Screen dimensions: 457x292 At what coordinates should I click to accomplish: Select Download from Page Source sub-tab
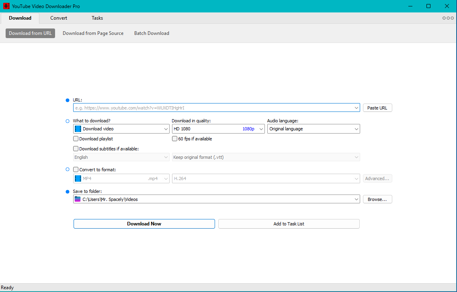coord(93,33)
